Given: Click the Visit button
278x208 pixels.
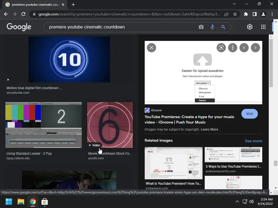Looking at the screenshot, I should coord(249,114).
